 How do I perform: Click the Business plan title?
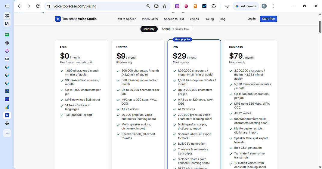[x=236, y=47]
